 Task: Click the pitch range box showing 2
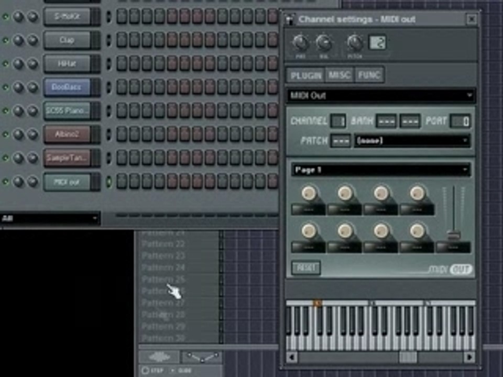coord(378,42)
